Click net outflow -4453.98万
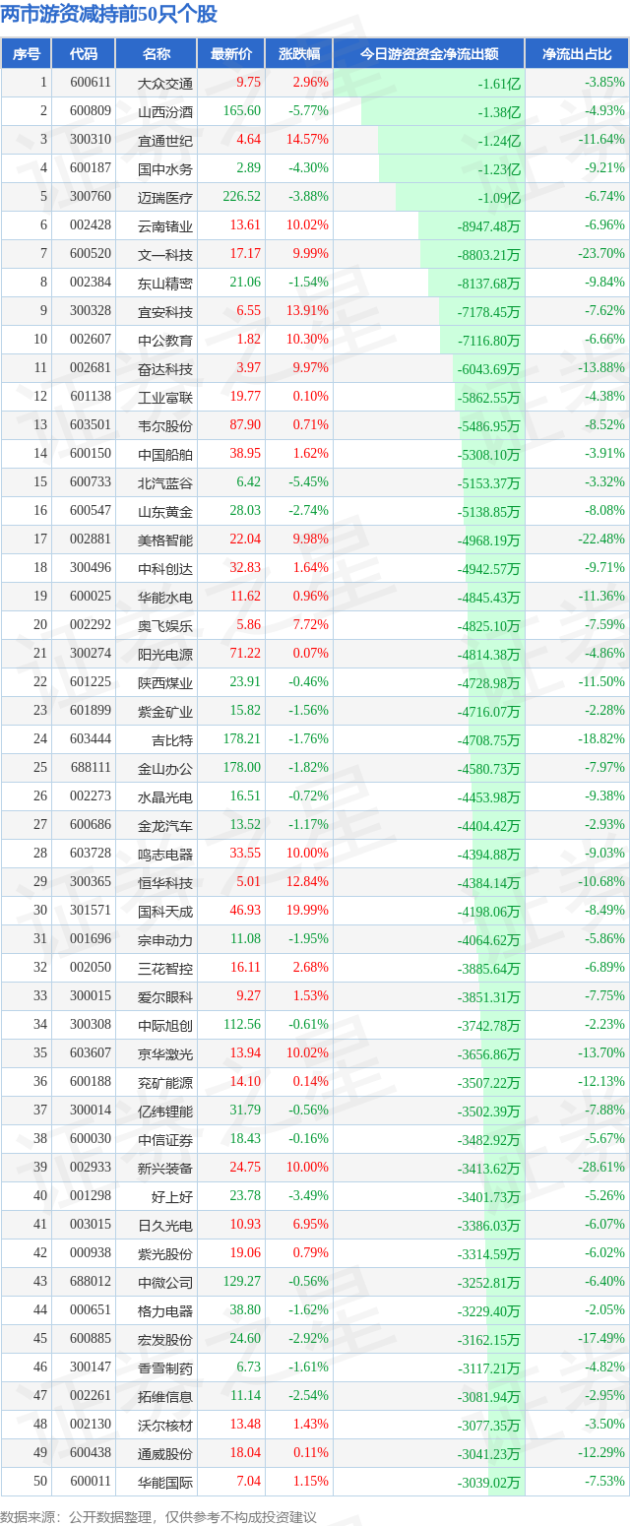 (489, 796)
